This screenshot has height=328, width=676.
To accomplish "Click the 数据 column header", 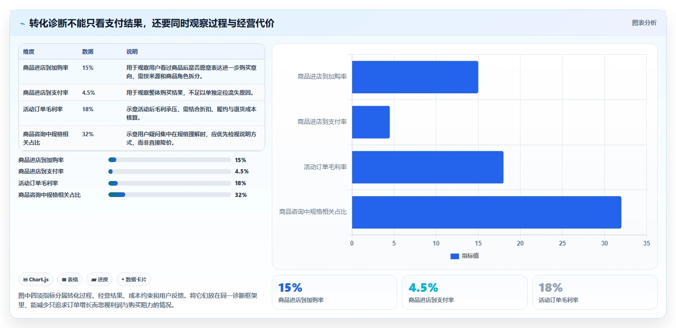I will [x=88, y=52].
